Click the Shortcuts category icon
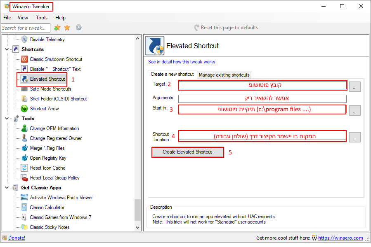 point(16,49)
